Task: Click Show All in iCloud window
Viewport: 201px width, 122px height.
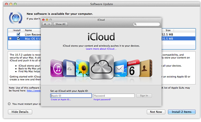Action: (60, 24)
